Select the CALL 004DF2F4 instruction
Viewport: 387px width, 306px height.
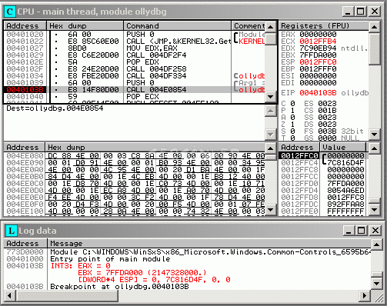[x=156, y=55]
